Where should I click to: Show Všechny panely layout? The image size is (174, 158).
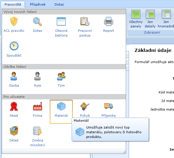tap(136, 19)
